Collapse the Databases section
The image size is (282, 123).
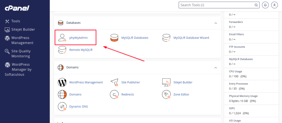(x=216, y=23)
